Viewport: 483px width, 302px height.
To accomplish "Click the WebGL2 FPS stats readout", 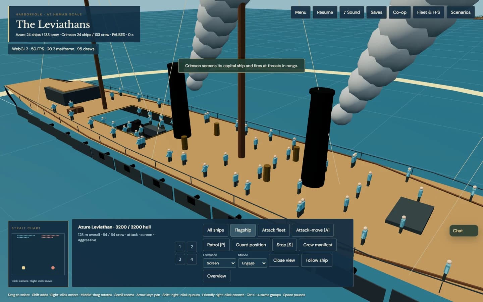I will tap(53, 49).
